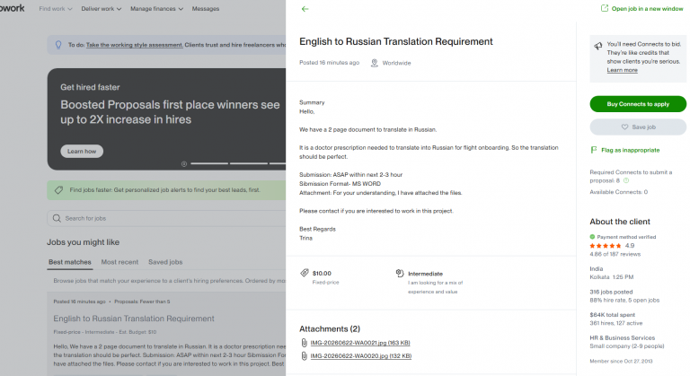Open the Find work dropdown menu
Viewport: 690px width, 376px height.
coord(56,9)
